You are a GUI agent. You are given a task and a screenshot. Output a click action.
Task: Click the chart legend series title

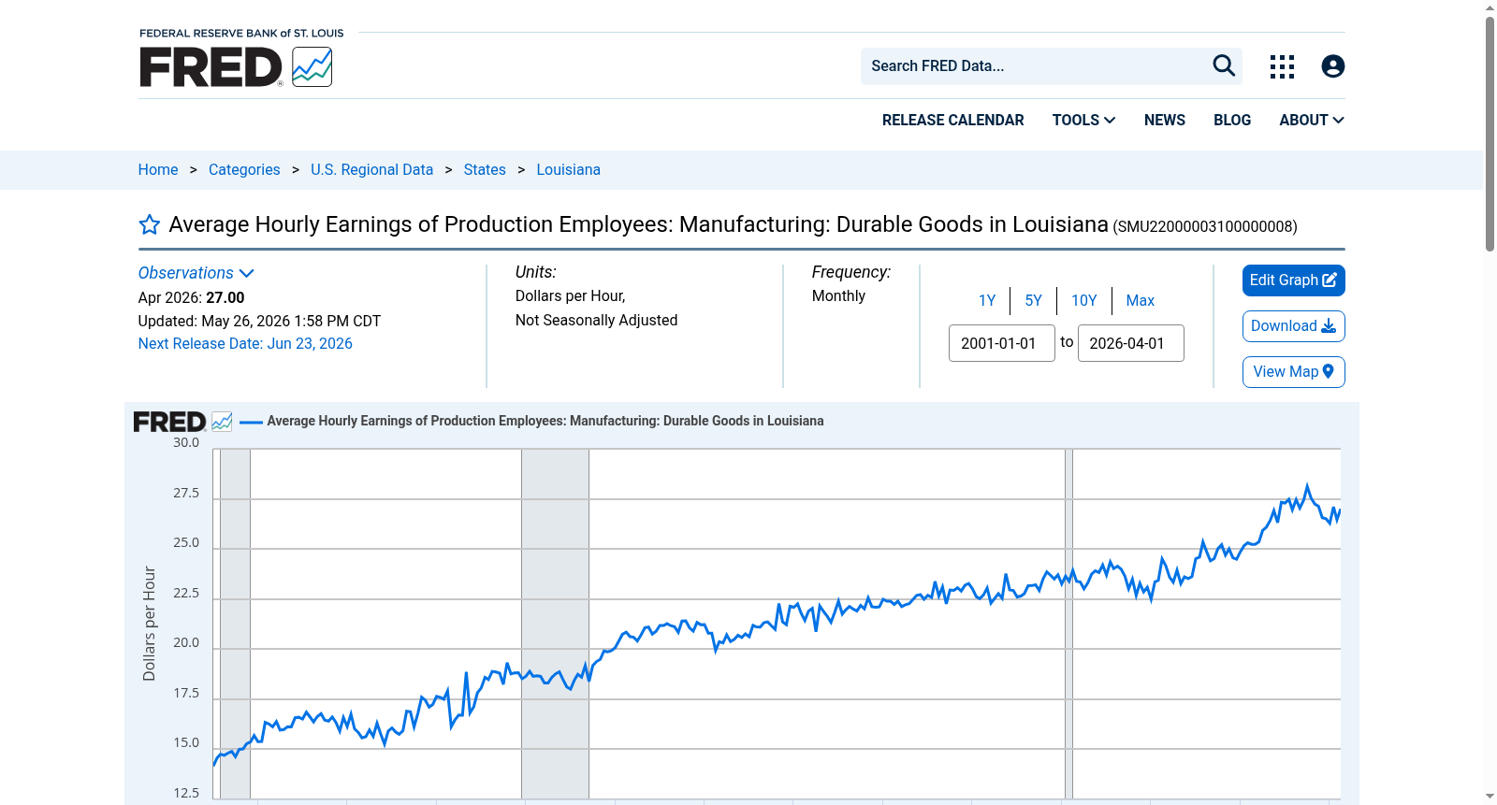[545, 421]
